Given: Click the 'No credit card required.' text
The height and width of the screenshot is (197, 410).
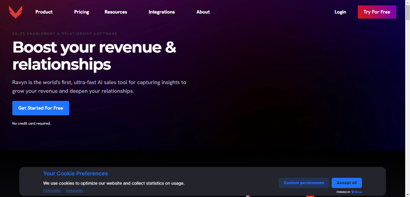Looking at the screenshot, I should click(32, 123).
